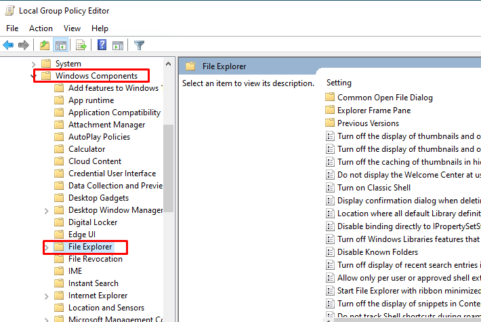This screenshot has height=322, width=481.
Task: Select Turn off the display of snippets setting
Action: point(409,304)
